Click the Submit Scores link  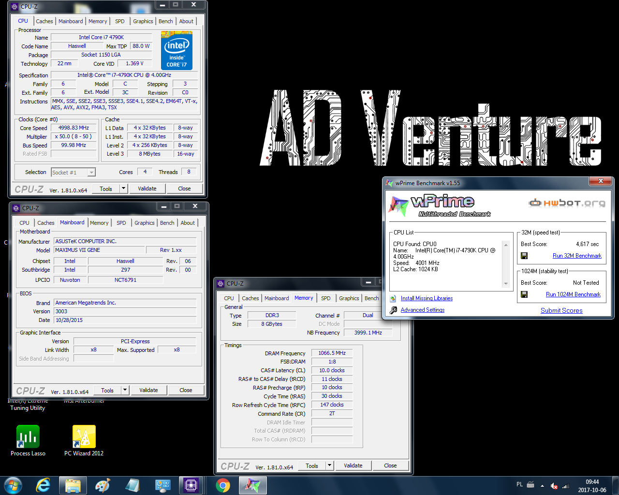[x=561, y=310]
